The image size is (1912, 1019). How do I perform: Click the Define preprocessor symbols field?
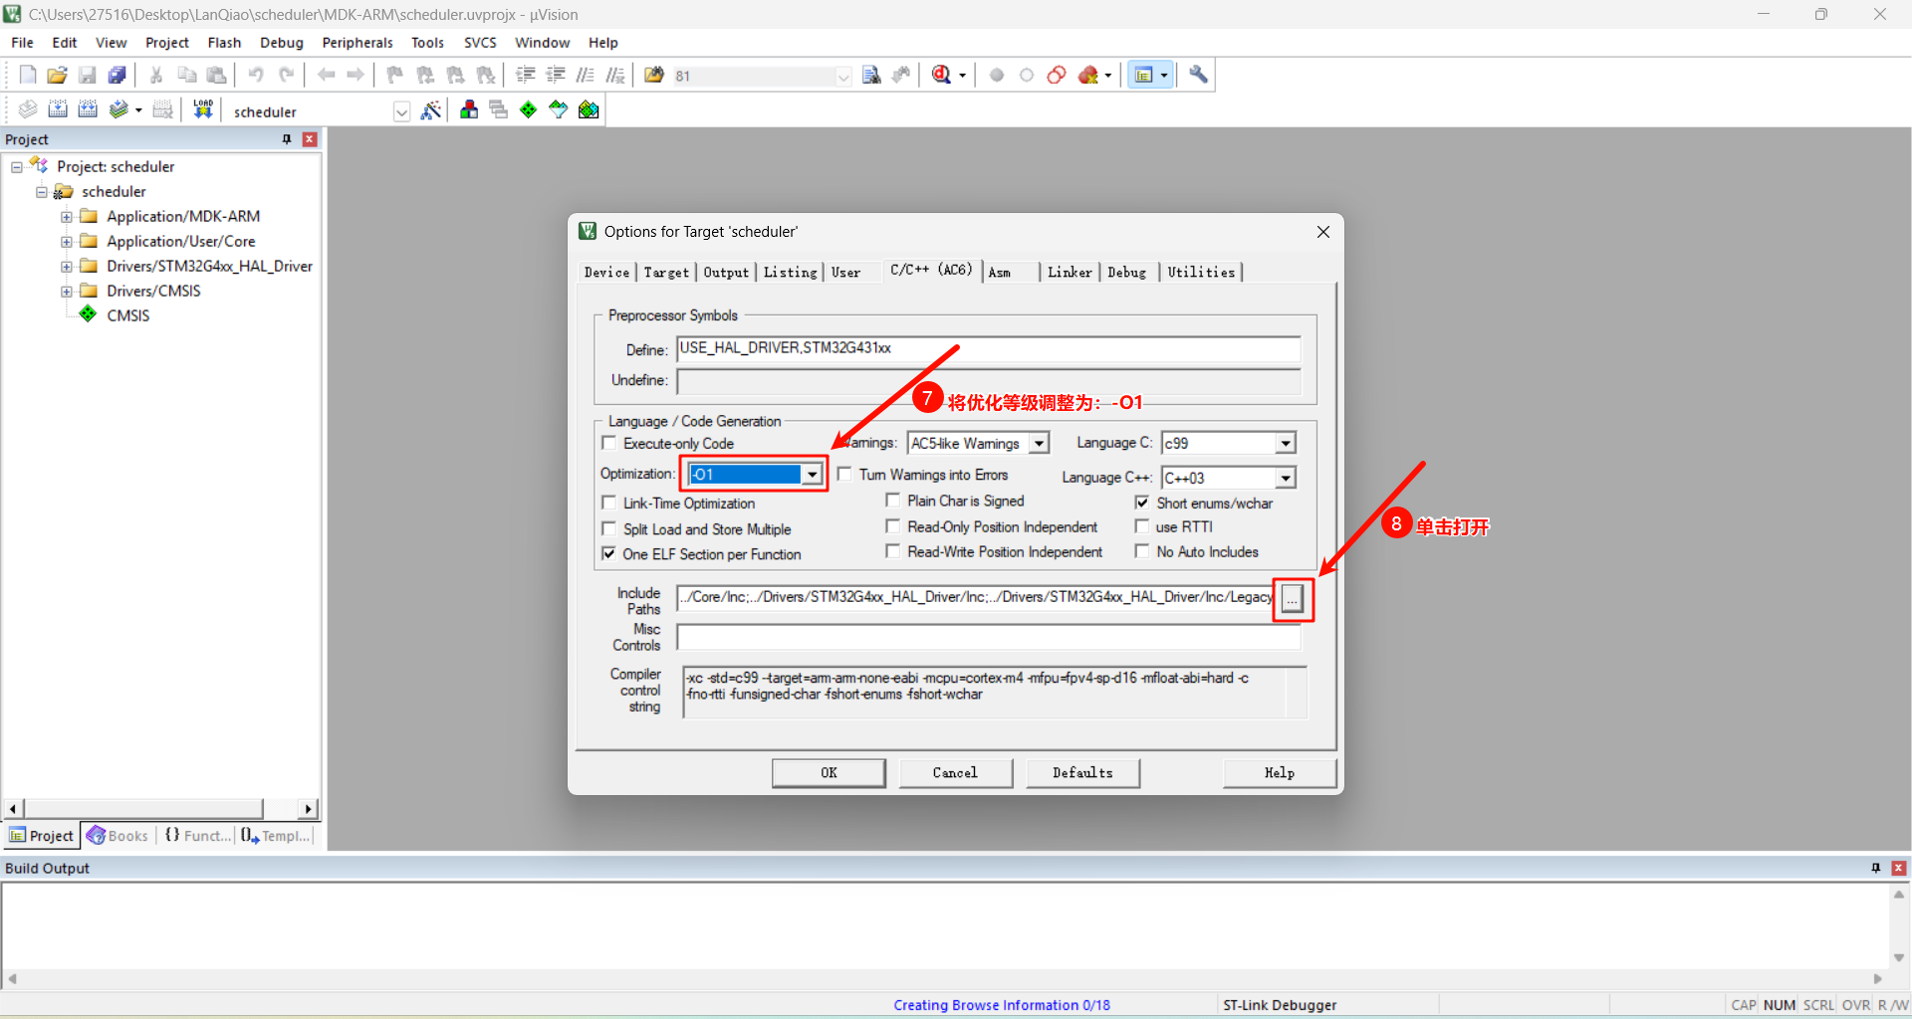pyautogui.click(x=989, y=348)
